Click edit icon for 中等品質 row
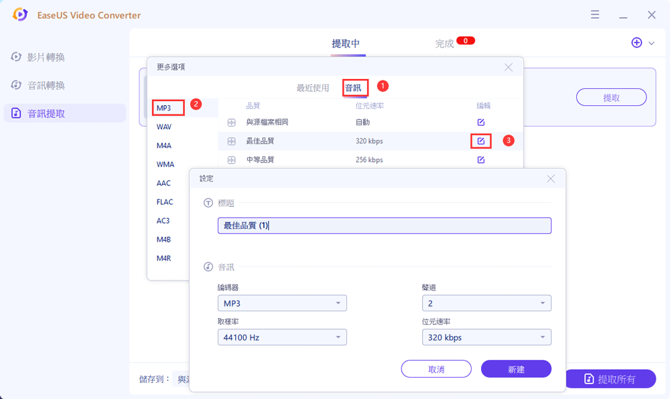 480,160
